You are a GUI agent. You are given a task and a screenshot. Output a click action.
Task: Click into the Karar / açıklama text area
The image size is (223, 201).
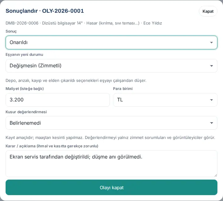click(111, 163)
